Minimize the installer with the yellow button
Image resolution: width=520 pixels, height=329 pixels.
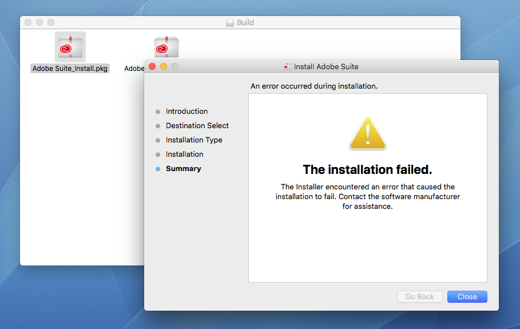(164, 67)
